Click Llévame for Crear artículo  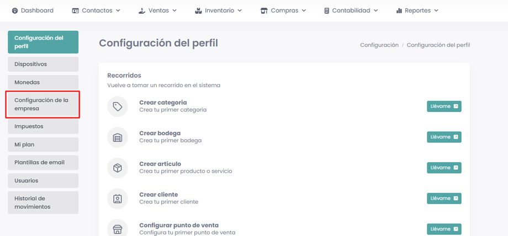pos(444,168)
